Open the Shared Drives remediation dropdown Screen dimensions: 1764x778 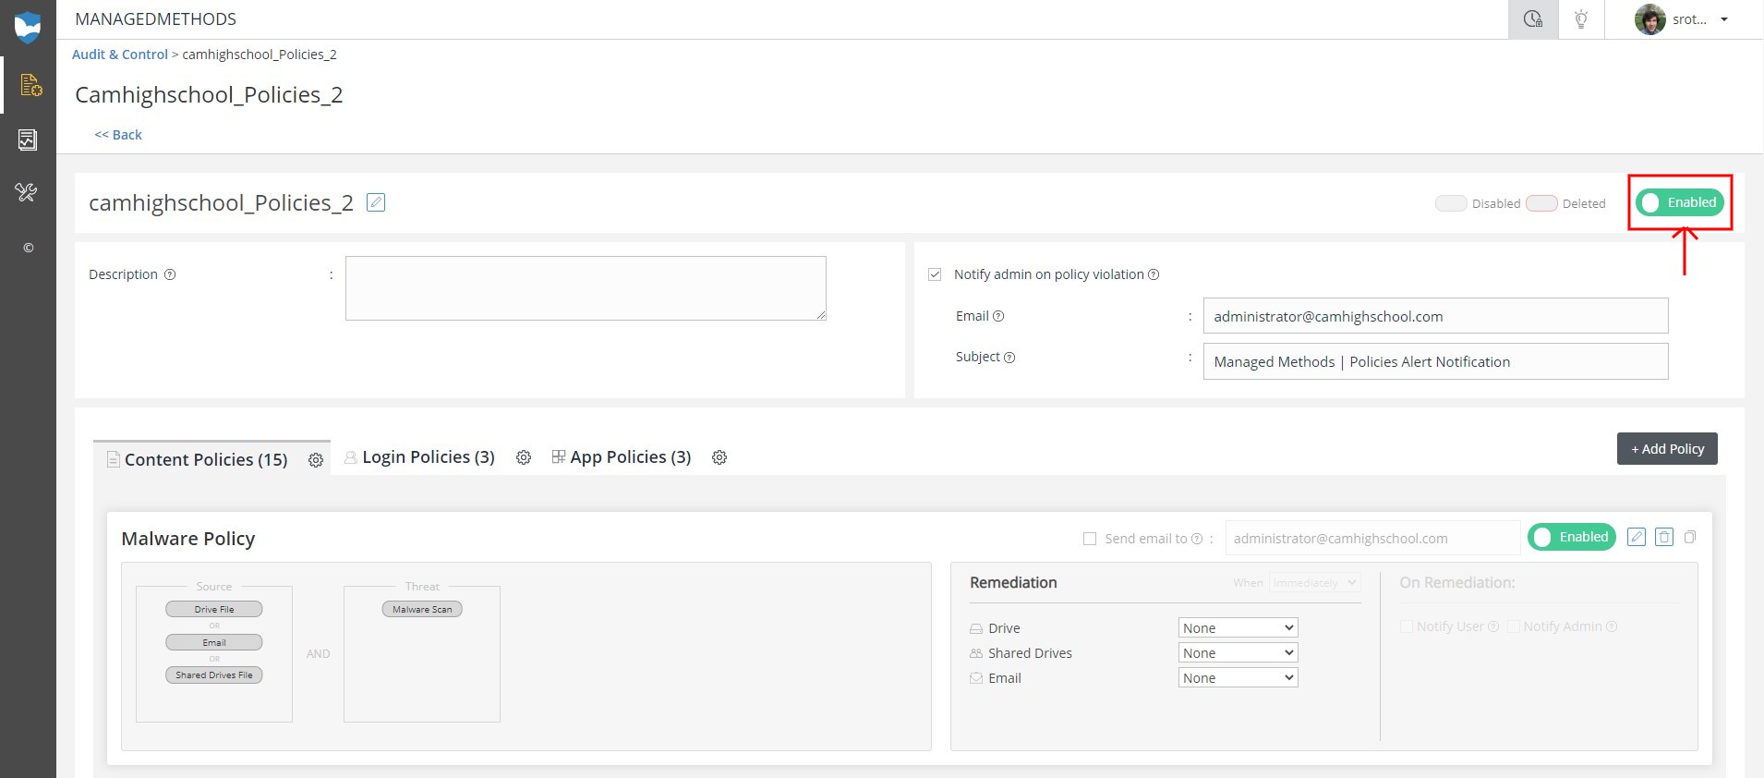(x=1238, y=653)
